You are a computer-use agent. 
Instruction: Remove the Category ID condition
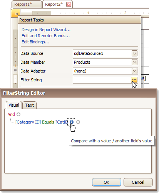(78, 122)
